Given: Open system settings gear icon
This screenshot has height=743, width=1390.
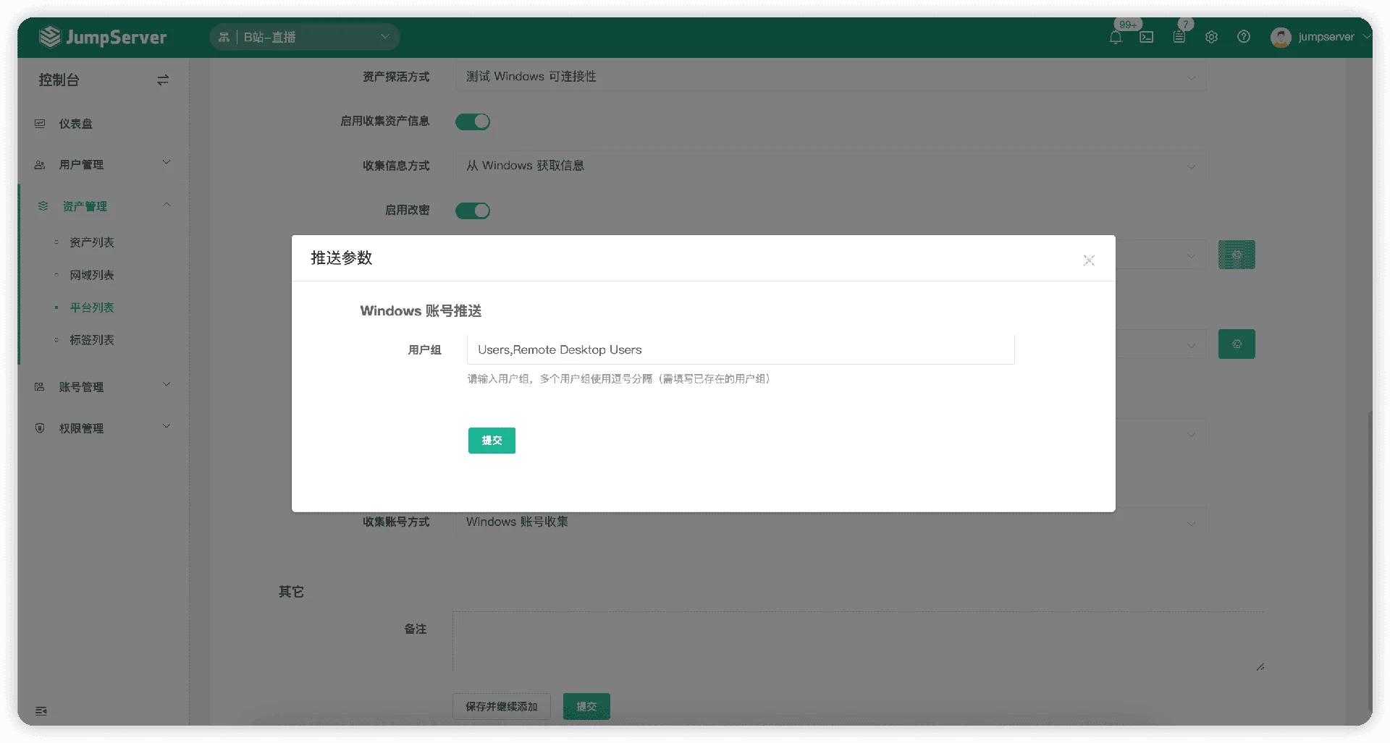Looking at the screenshot, I should pyautogui.click(x=1211, y=37).
